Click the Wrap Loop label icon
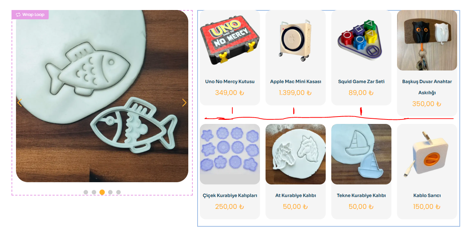This screenshot has height=236, width=475. coord(18,15)
